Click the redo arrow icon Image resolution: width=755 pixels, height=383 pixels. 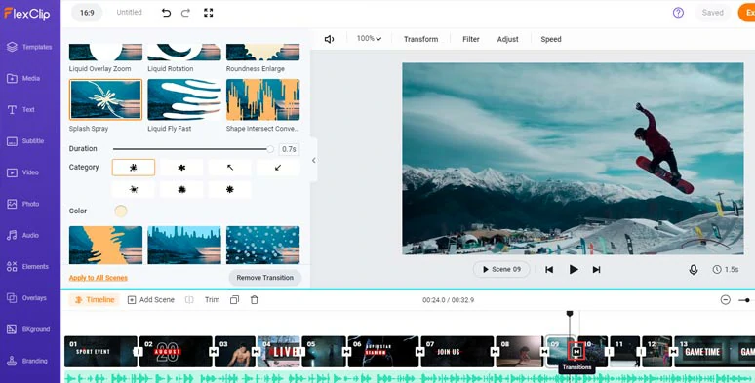185,13
